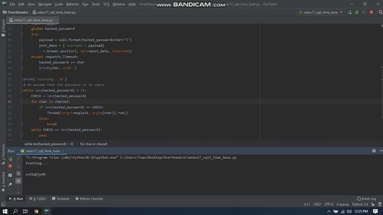Pin the Run tab with pin icon
This screenshot has height=215, width=383.
pyautogui.click(x=10, y=185)
